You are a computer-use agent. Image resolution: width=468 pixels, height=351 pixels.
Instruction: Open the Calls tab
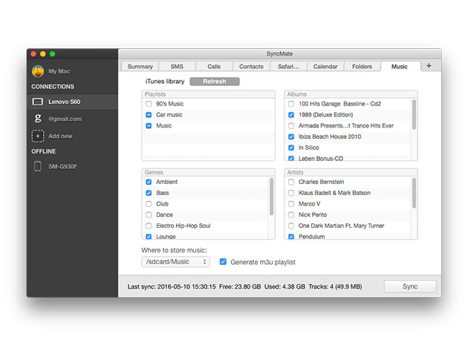pyautogui.click(x=214, y=67)
